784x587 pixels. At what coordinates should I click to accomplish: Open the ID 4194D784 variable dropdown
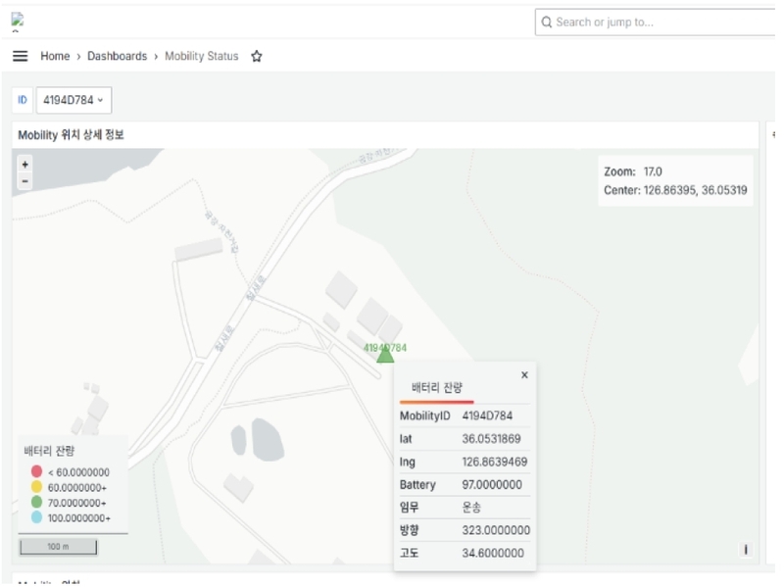[x=73, y=100]
